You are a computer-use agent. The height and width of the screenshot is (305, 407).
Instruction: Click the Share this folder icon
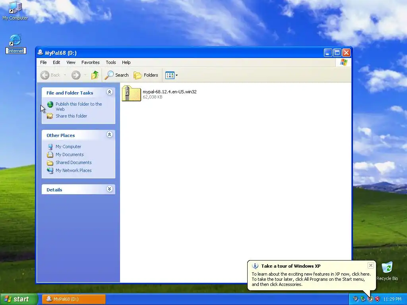(x=50, y=116)
